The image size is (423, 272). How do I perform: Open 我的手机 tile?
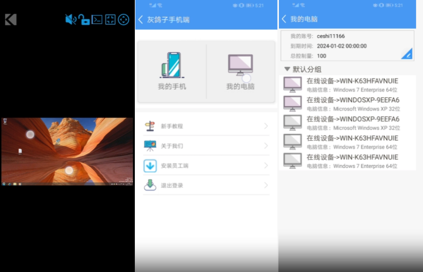(171, 71)
